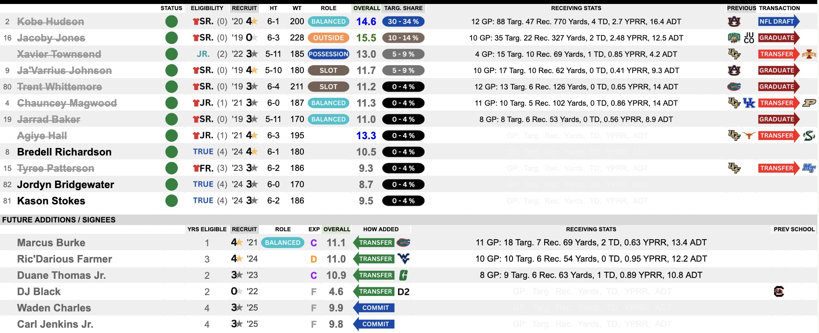Click the West Virginia logo for Ric'Darious Farmer
Viewport: 819px width, 333px height.
pos(403,259)
